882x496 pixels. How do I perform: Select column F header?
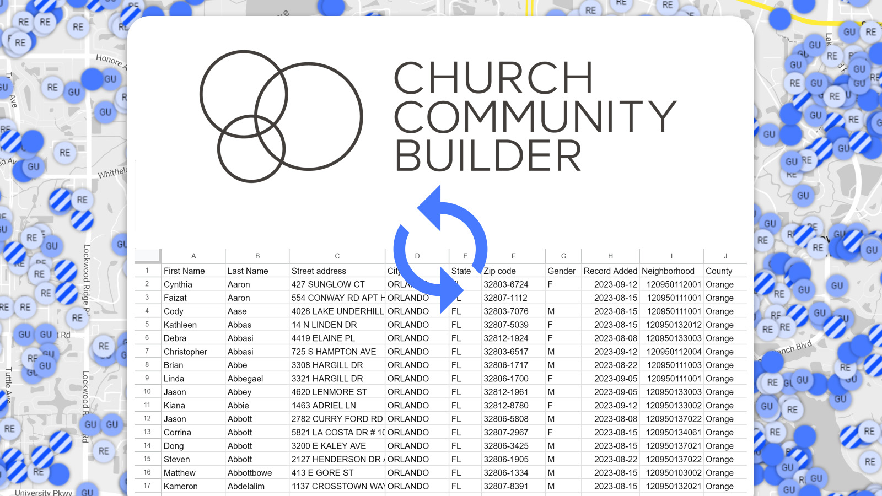(x=513, y=256)
